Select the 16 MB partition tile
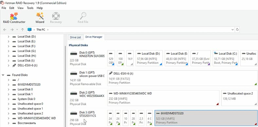Viewport: 258px width, 127px height. coord(130,58)
